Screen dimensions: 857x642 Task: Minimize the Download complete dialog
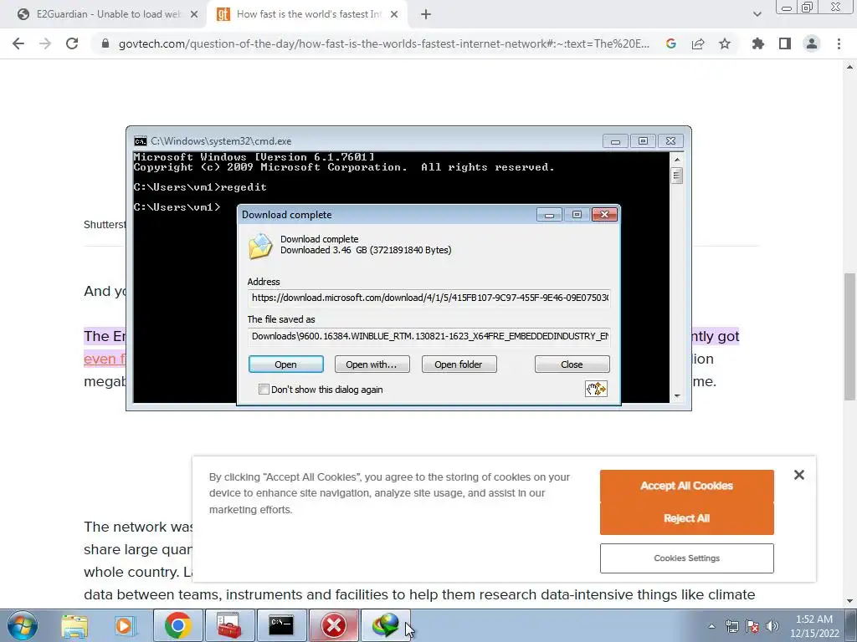coord(549,215)
